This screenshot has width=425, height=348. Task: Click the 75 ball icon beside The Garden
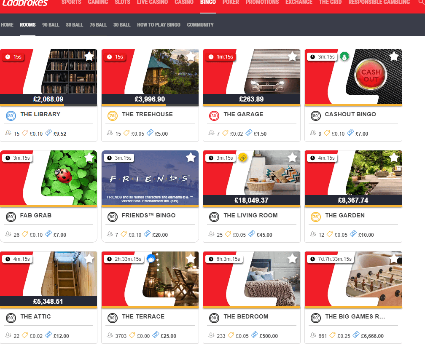pyautogui.click(x=315, y=217)
